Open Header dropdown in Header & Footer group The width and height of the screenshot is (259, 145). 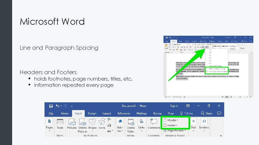pyautogui.click(x=171, y=120)
